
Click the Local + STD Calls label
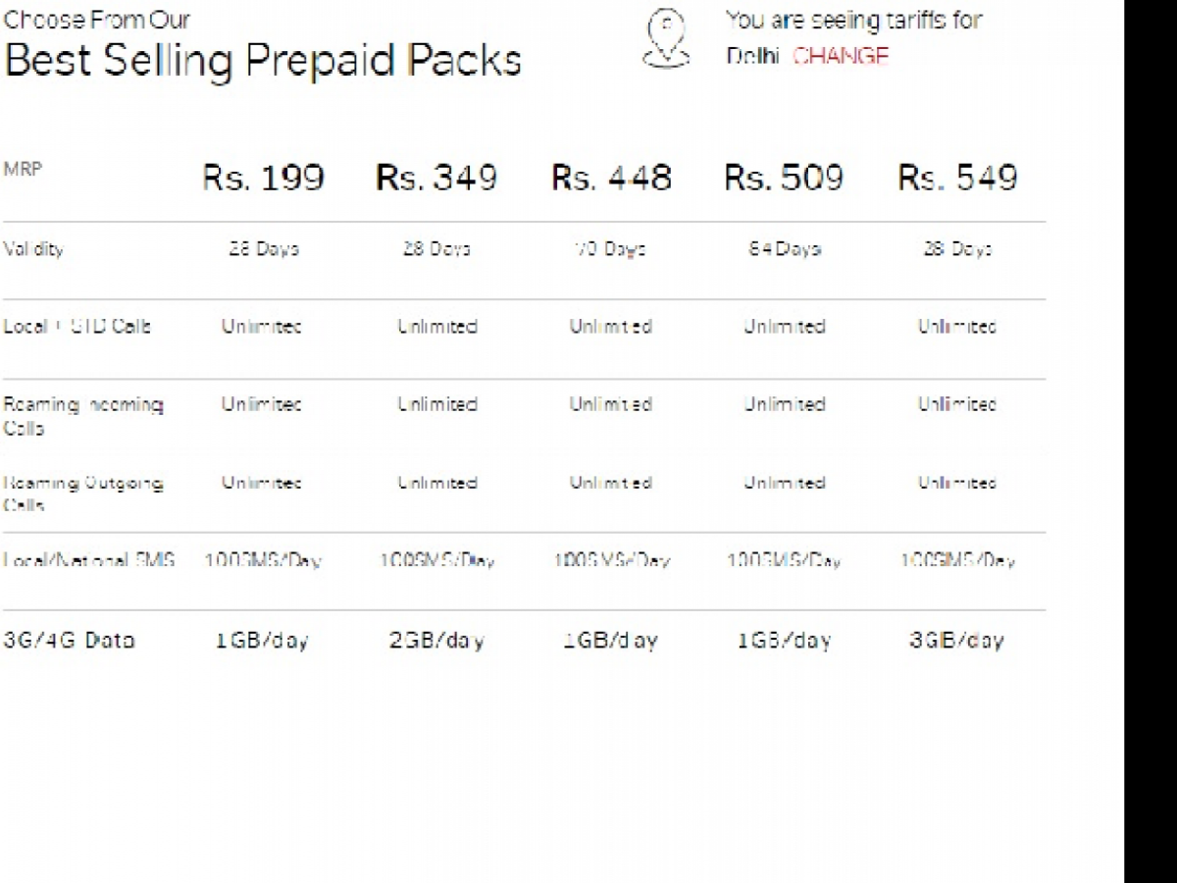coord(77,327)
